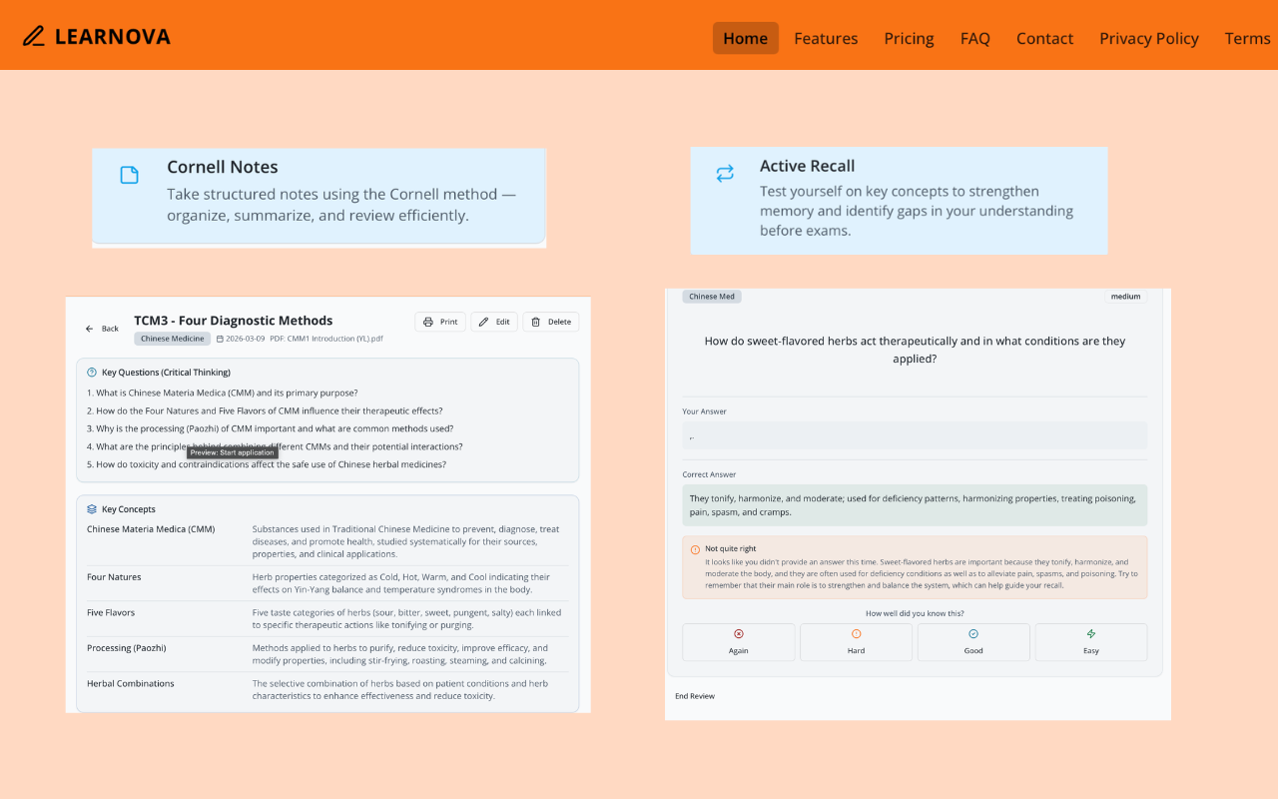Image resolution: width=1278 pixels, height=799 pixels.
Task: Go to the Features page
Action: pyautogui.click(x=826, y=38)
